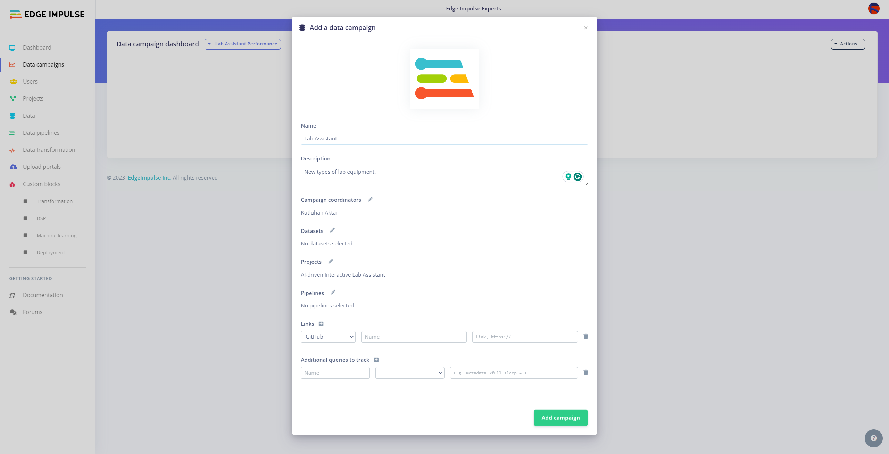Follow the EdgeImpulse Inc. footer link
889x454 pixels.
coord(149,177)
